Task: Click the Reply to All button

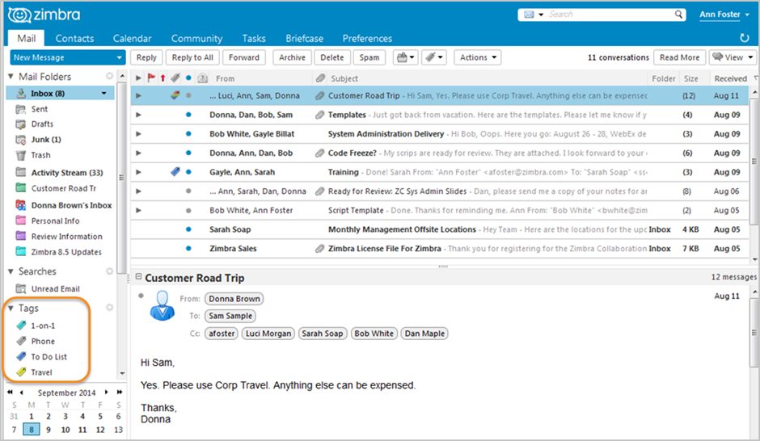Action: (x=192, y=57)
